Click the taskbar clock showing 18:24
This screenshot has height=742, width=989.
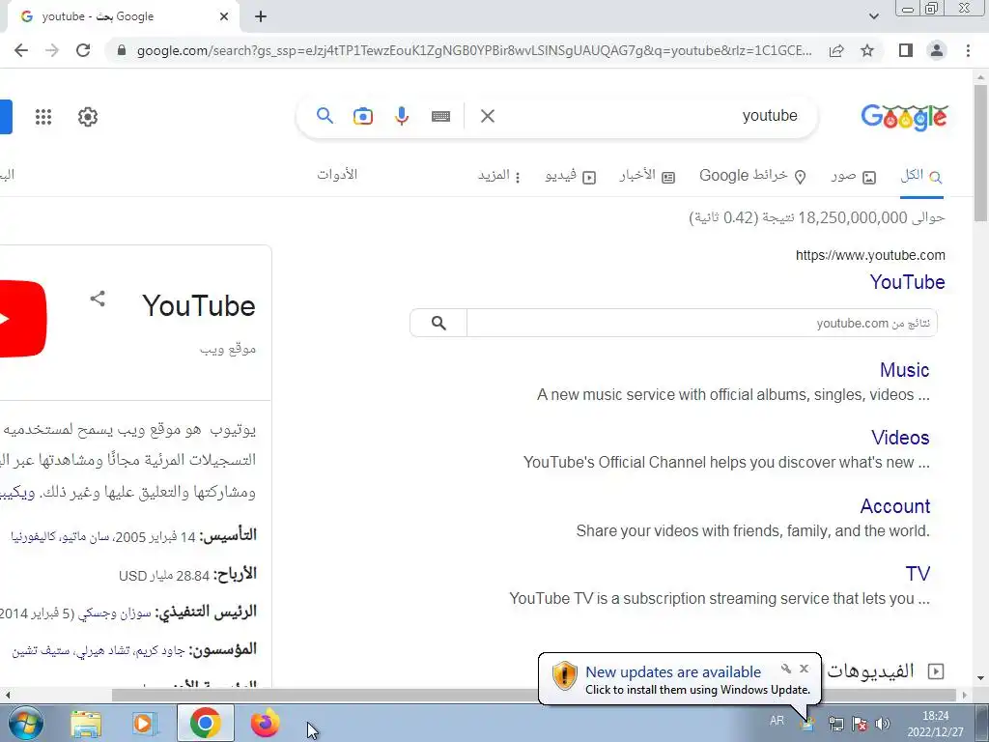(935, 724)
